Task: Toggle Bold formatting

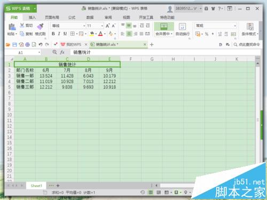Action: (53, 34)
